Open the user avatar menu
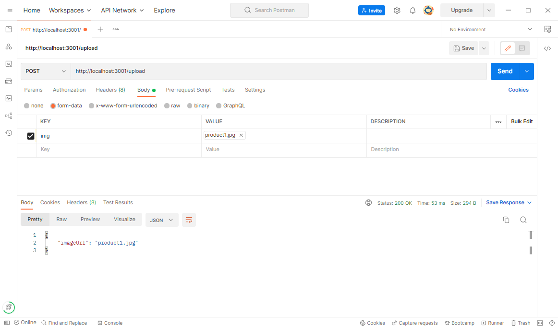This screenshot has width=558, height=328. [428, 10]
